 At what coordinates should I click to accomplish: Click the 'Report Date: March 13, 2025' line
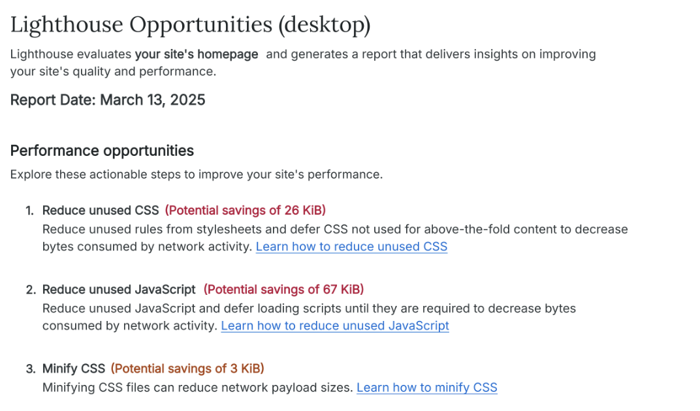[108, 100]
